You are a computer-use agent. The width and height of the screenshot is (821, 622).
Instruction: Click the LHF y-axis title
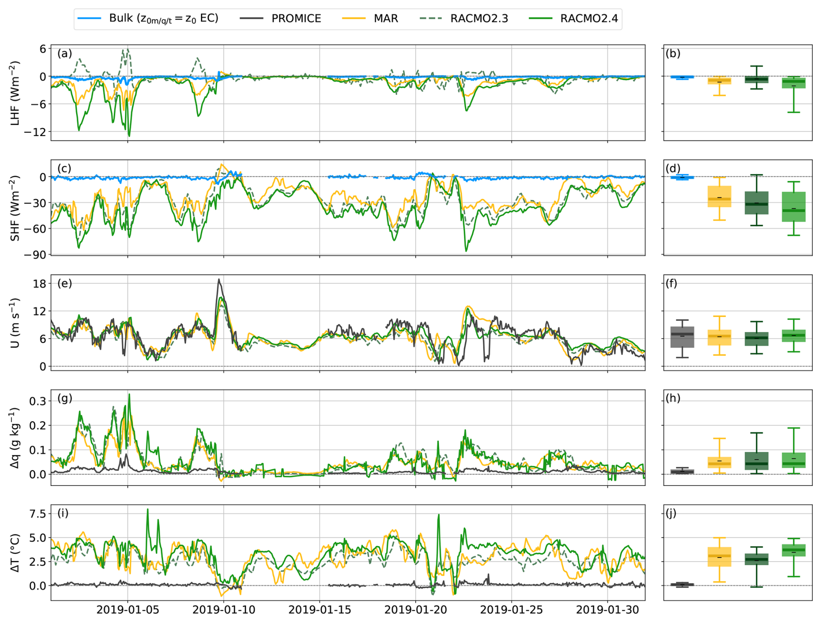15,93
